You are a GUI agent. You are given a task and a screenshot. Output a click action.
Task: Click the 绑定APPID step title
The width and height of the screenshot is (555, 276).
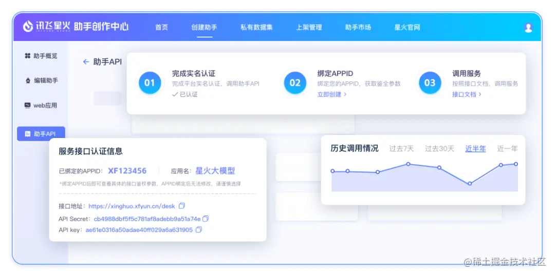(x=335, y=73)
